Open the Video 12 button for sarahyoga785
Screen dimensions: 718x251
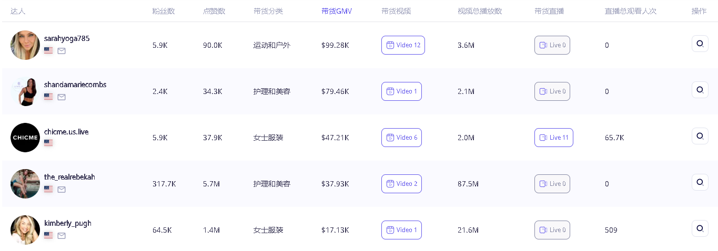(x=403, y=45)
